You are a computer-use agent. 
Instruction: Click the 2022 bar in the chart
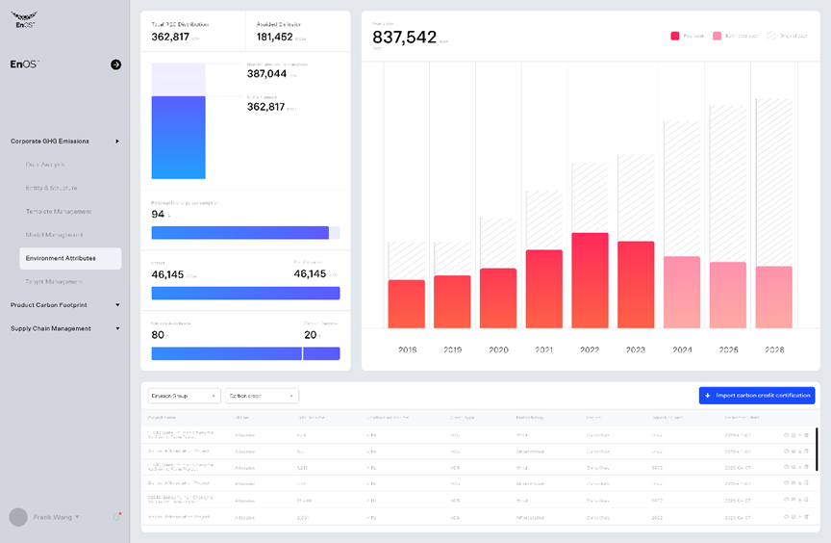tap(590, 280)
